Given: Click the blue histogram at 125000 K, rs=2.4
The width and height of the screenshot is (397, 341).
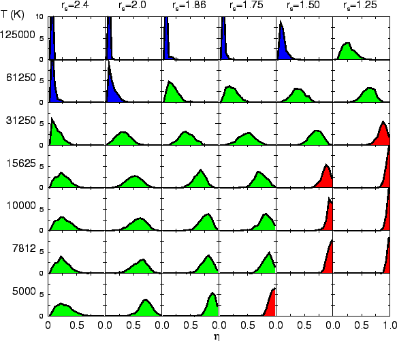Looking at the screenshot, I should point(52,38).
